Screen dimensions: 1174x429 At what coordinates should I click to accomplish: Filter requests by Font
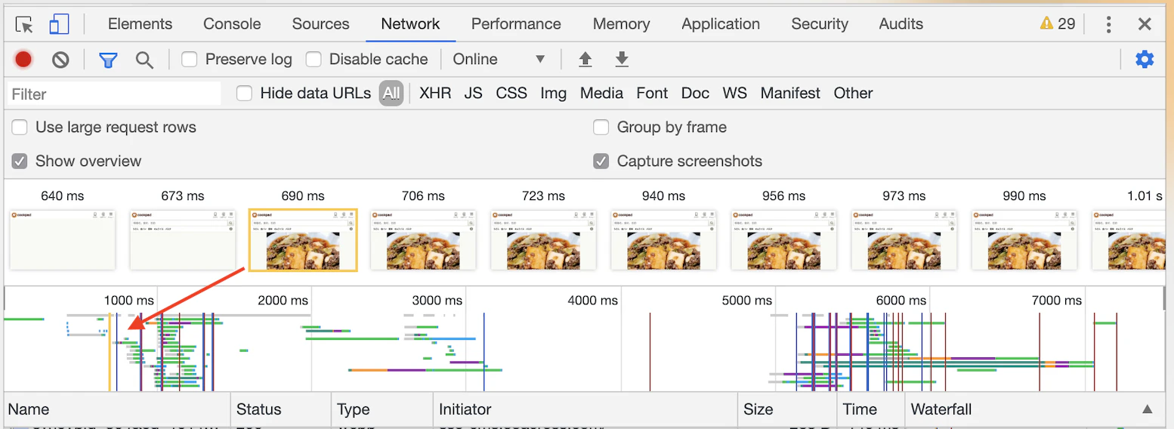[x=652, y=93]
